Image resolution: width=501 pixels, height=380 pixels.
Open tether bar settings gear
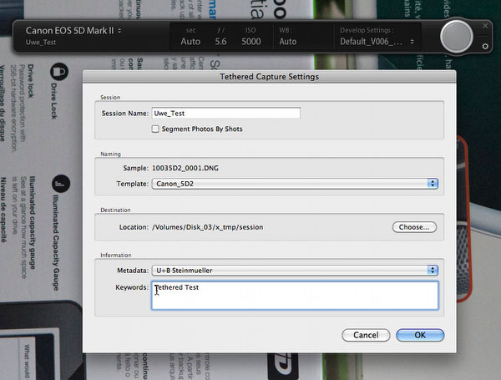coord(486,46)
